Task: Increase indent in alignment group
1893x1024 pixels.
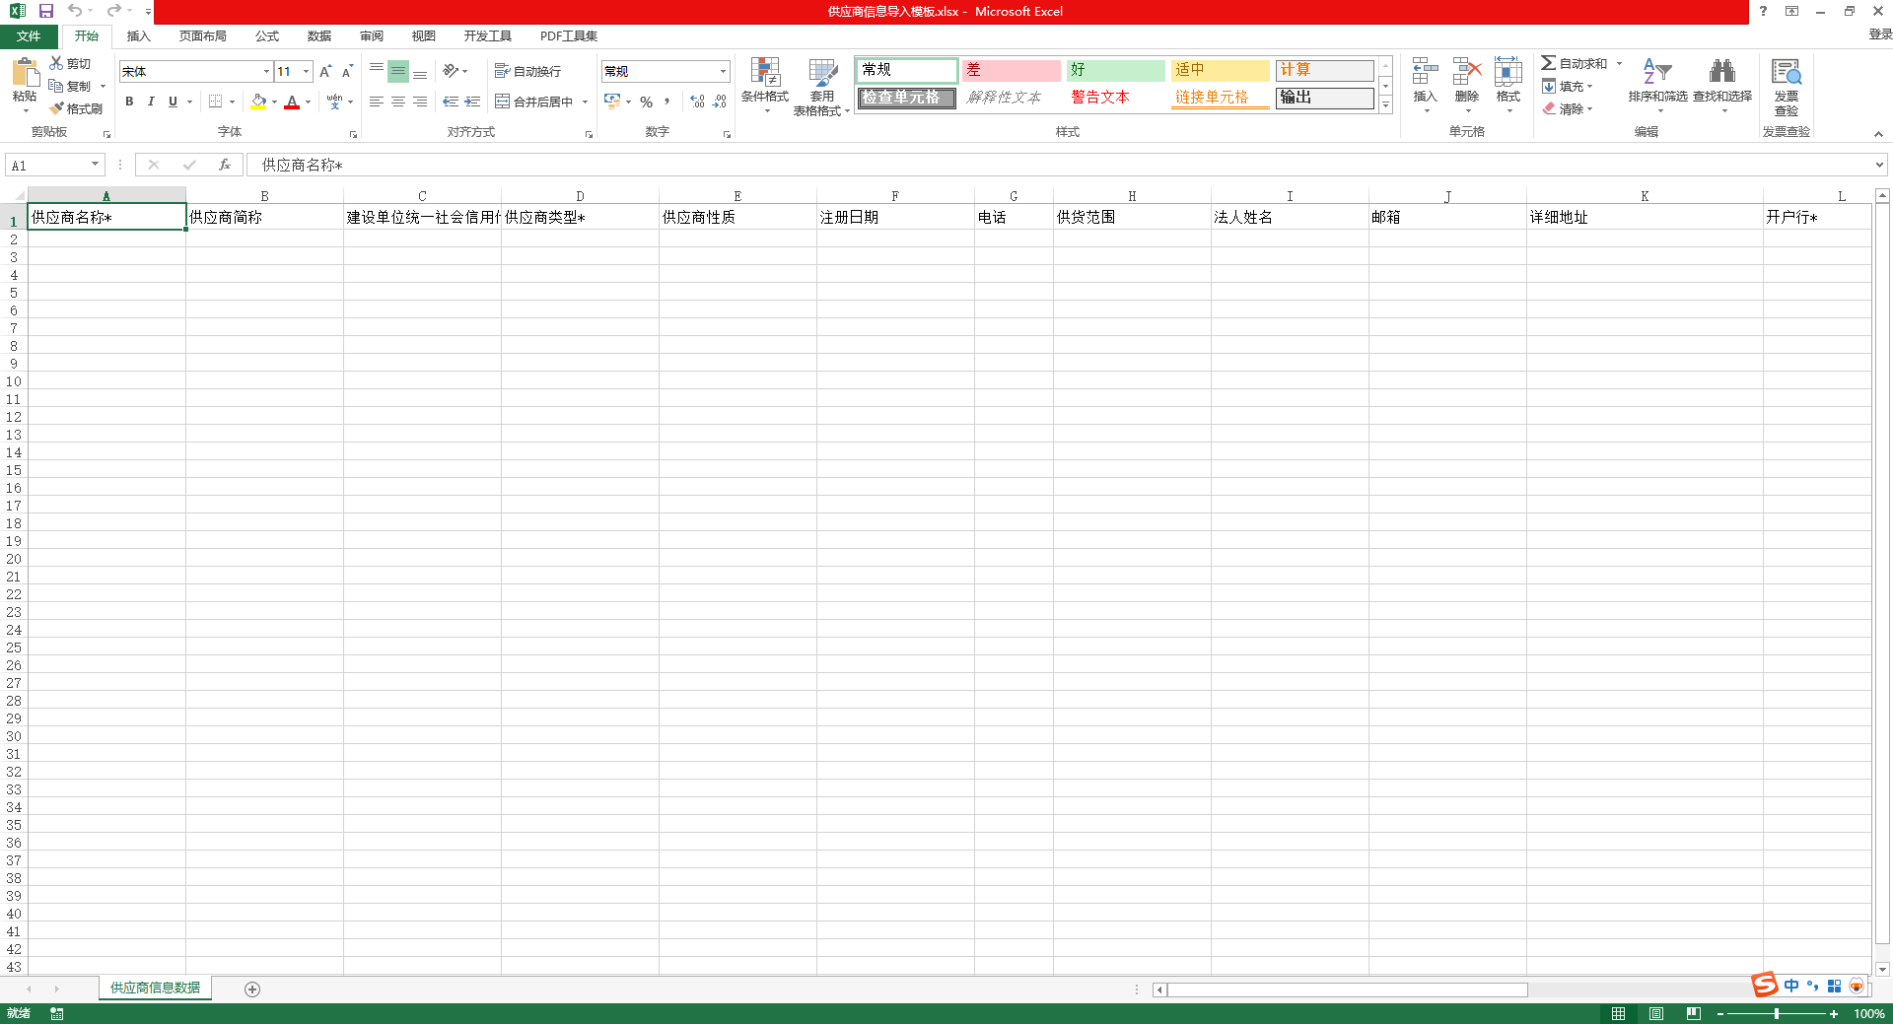Action: (x=472, y=102)
